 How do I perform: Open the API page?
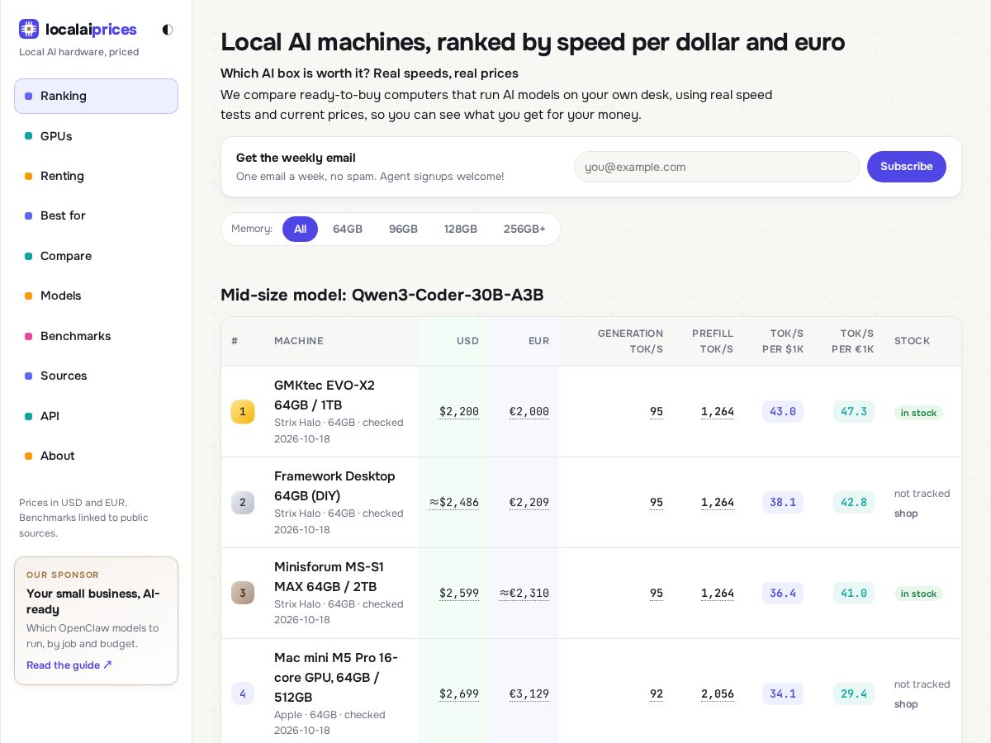pyautogui.click(x=96, y=416)
